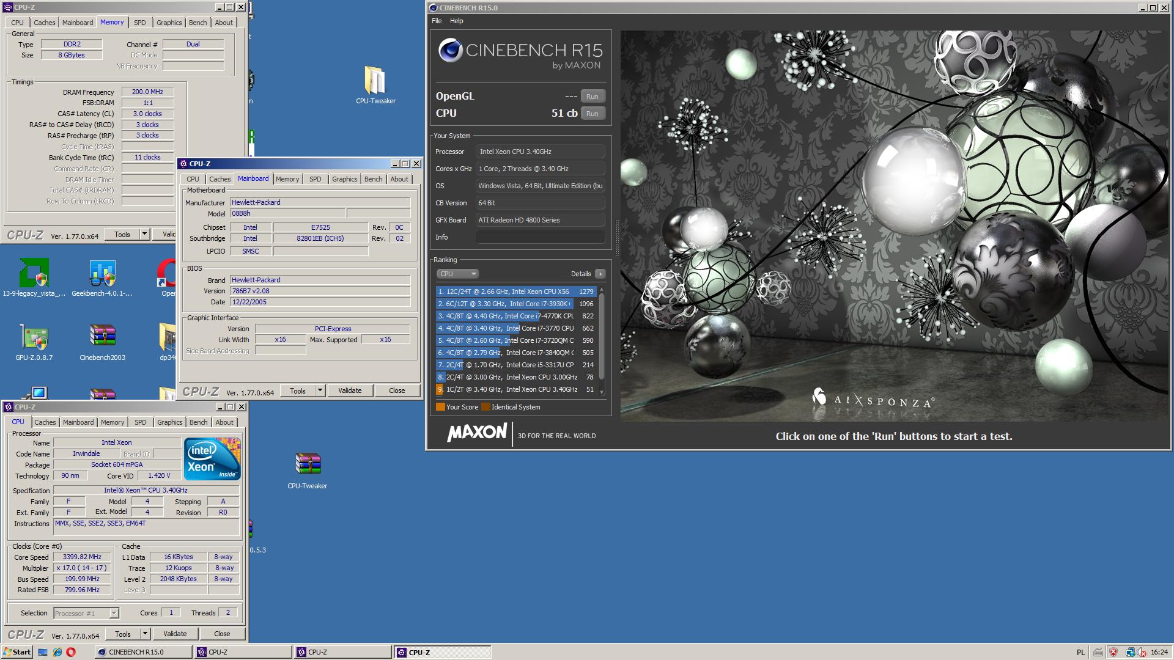Screen dimensions: 1174x660
Task: Select ranking row 12C/24T Intel Xeon X56
Action: pyautogui.click(x=516, y=291)
